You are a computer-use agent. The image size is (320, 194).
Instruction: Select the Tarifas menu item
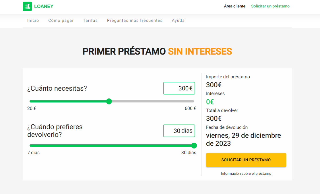90,20
